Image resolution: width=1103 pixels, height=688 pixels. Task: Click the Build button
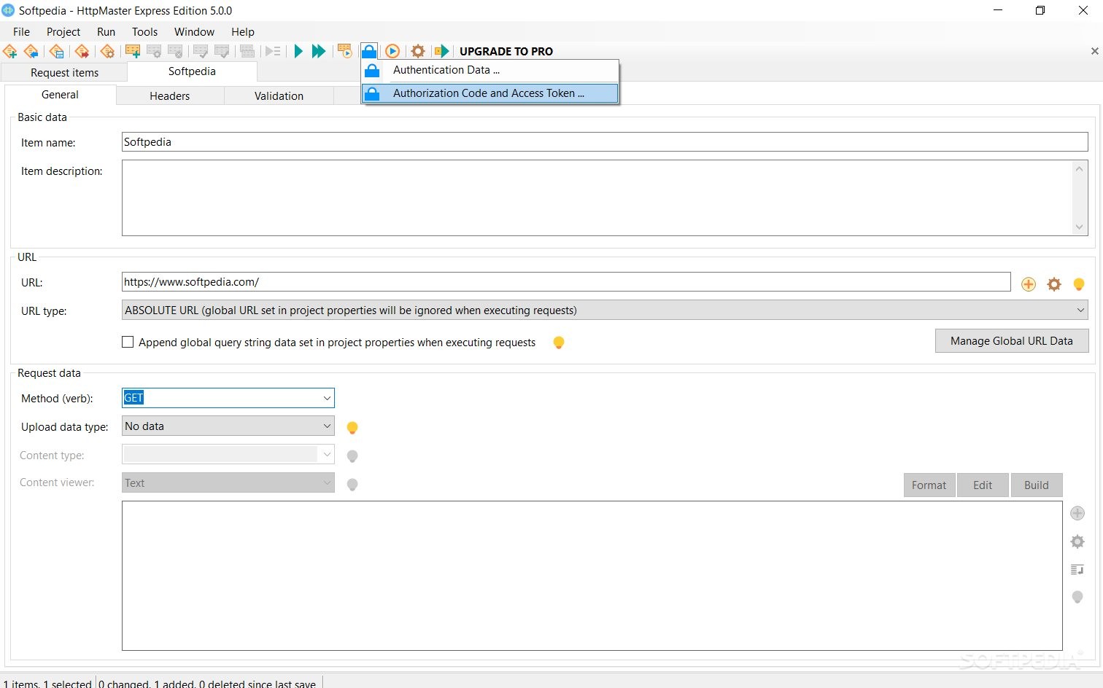[x=1037, y=485]
